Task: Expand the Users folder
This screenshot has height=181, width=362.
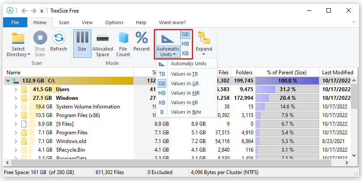Action: click(x=16, y=89)
